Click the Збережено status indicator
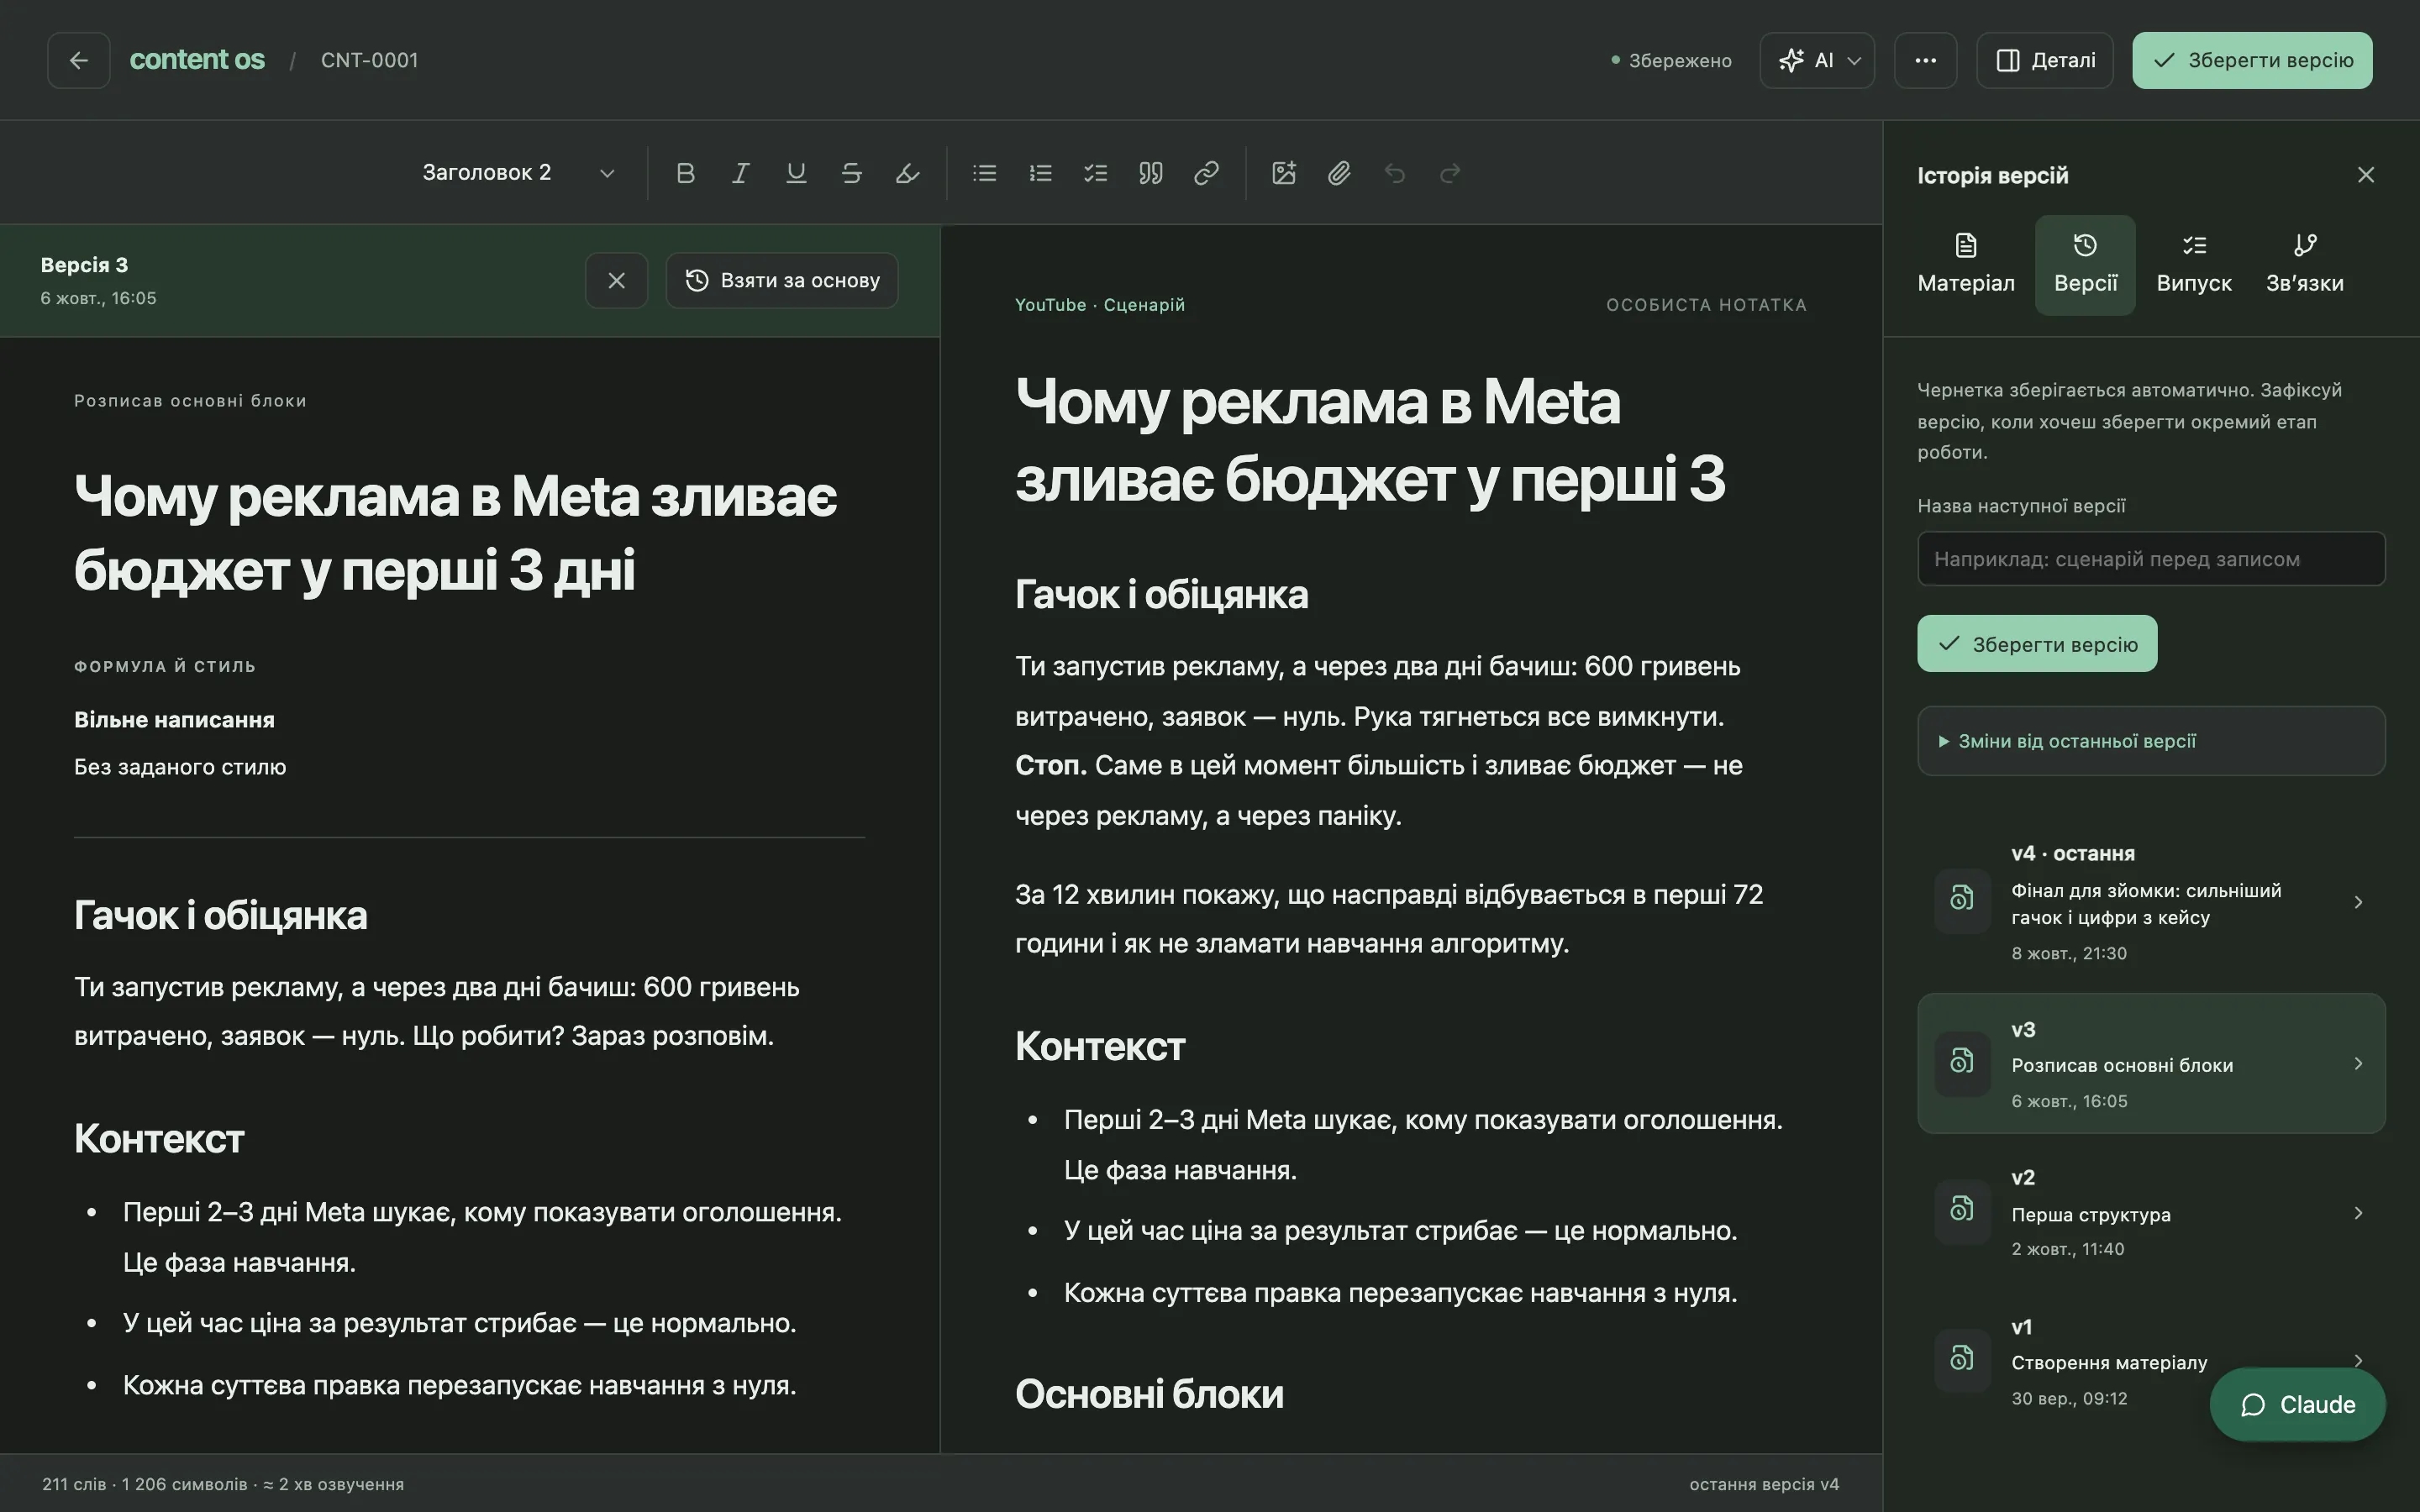Viewport: 2420px width, 1512px height. [1671, 60]
